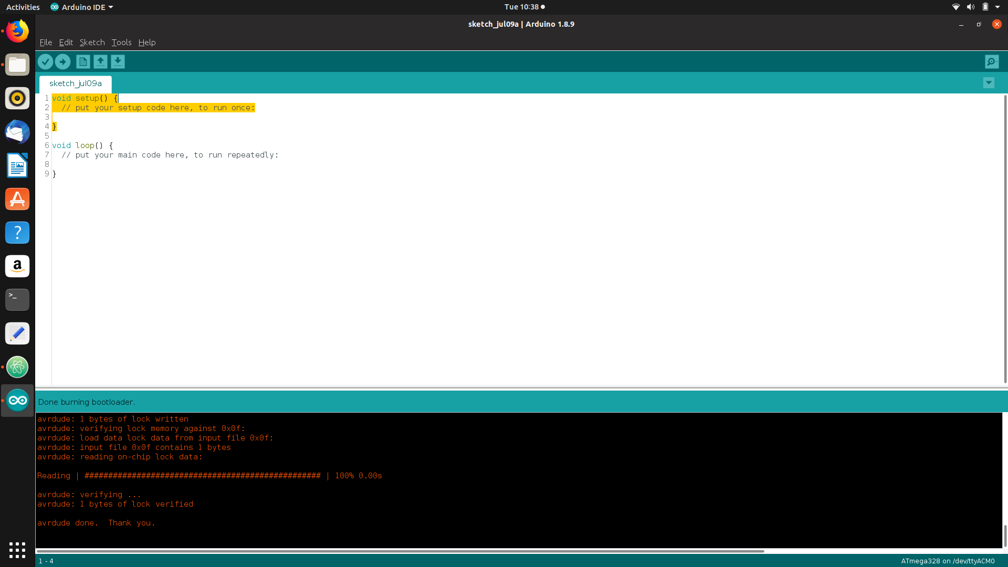Image resolution: width=1008 pixels, height=567 pixels.
Task: Show Applications grid in dock
Action: 17,550
